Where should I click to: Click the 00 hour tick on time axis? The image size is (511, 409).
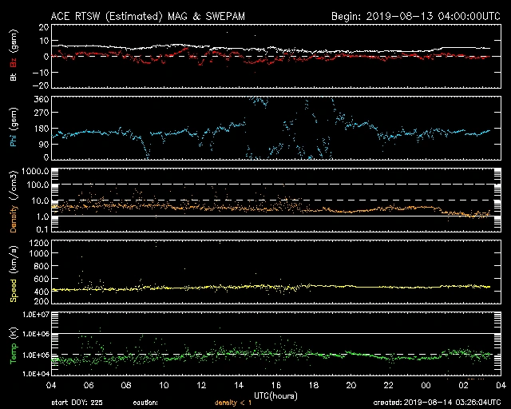point(425,385)
